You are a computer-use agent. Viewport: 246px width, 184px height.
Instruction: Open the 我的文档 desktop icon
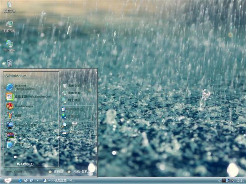coord(9,7)
